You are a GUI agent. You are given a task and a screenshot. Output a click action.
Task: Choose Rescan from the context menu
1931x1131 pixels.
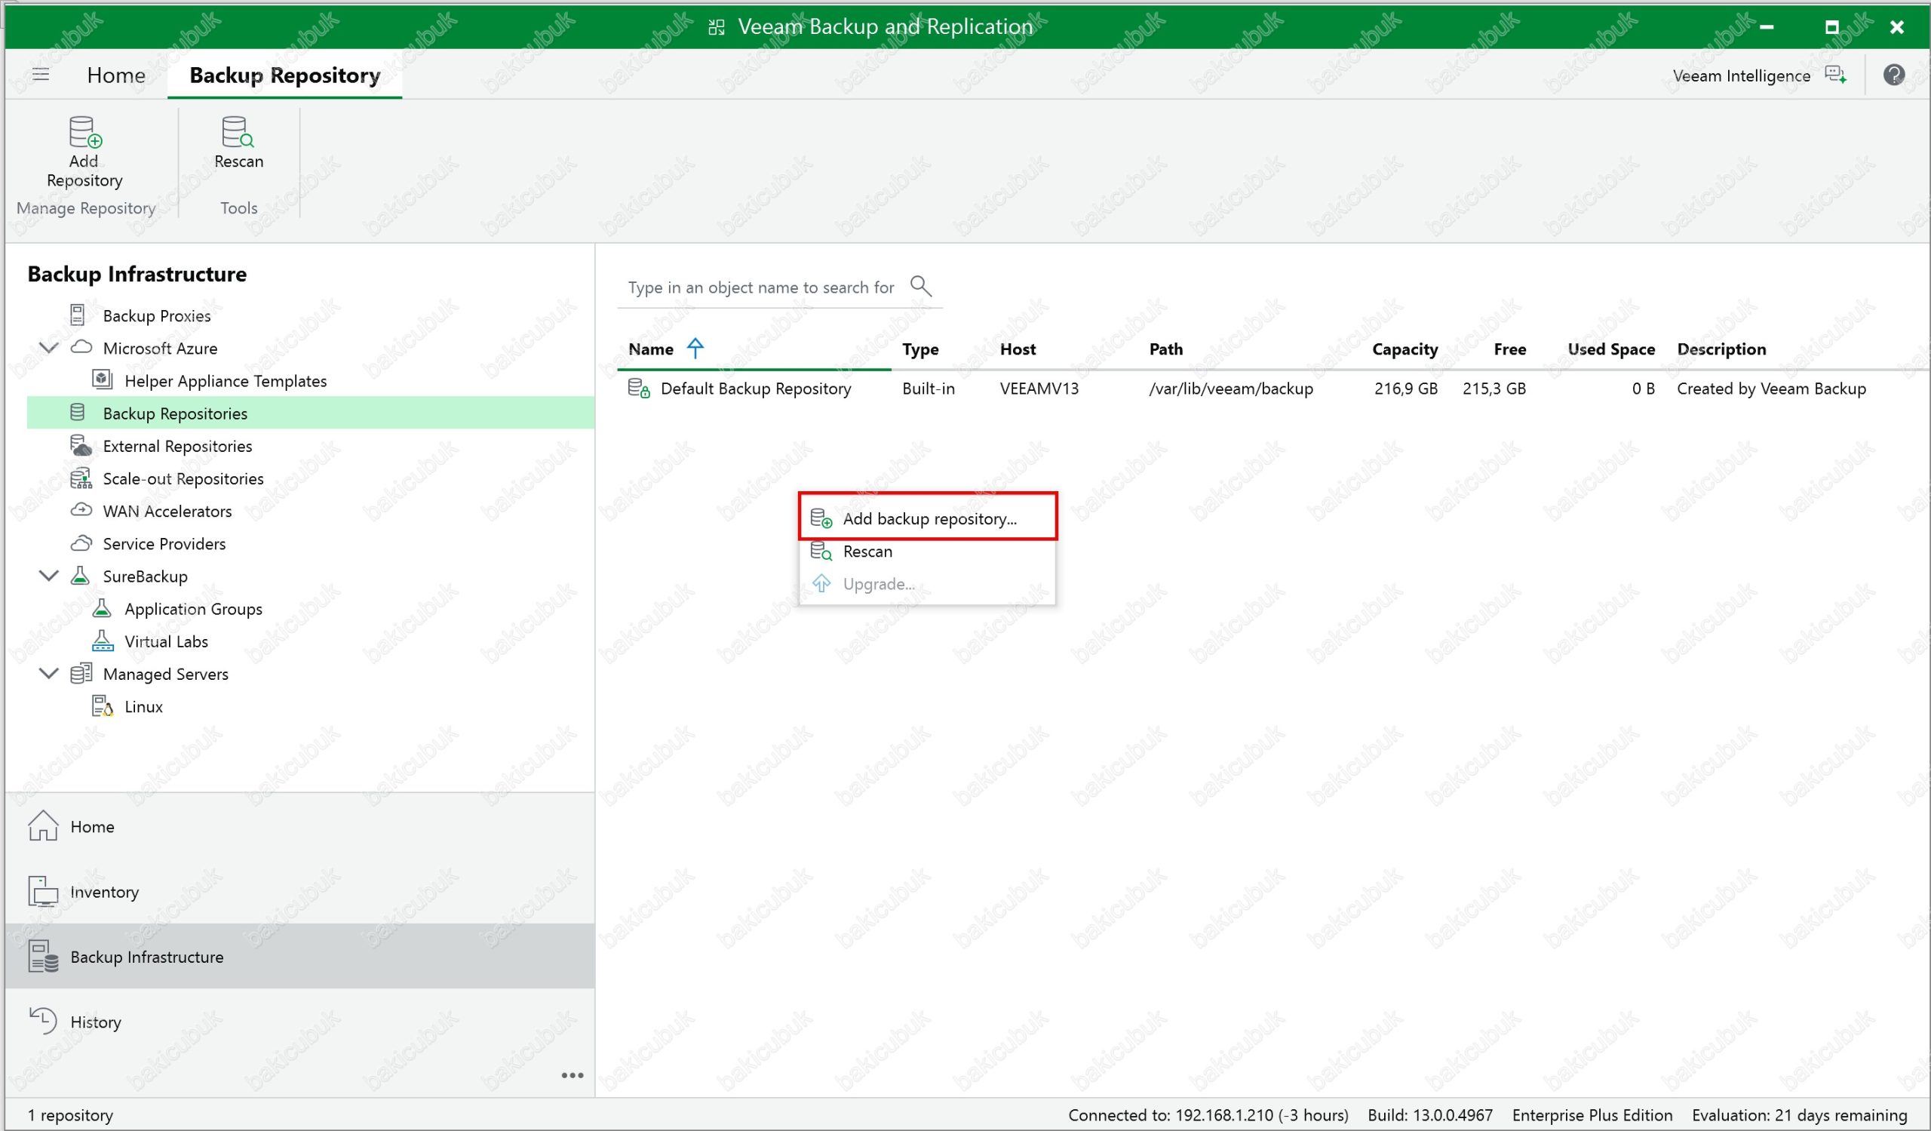coord(927,552)
